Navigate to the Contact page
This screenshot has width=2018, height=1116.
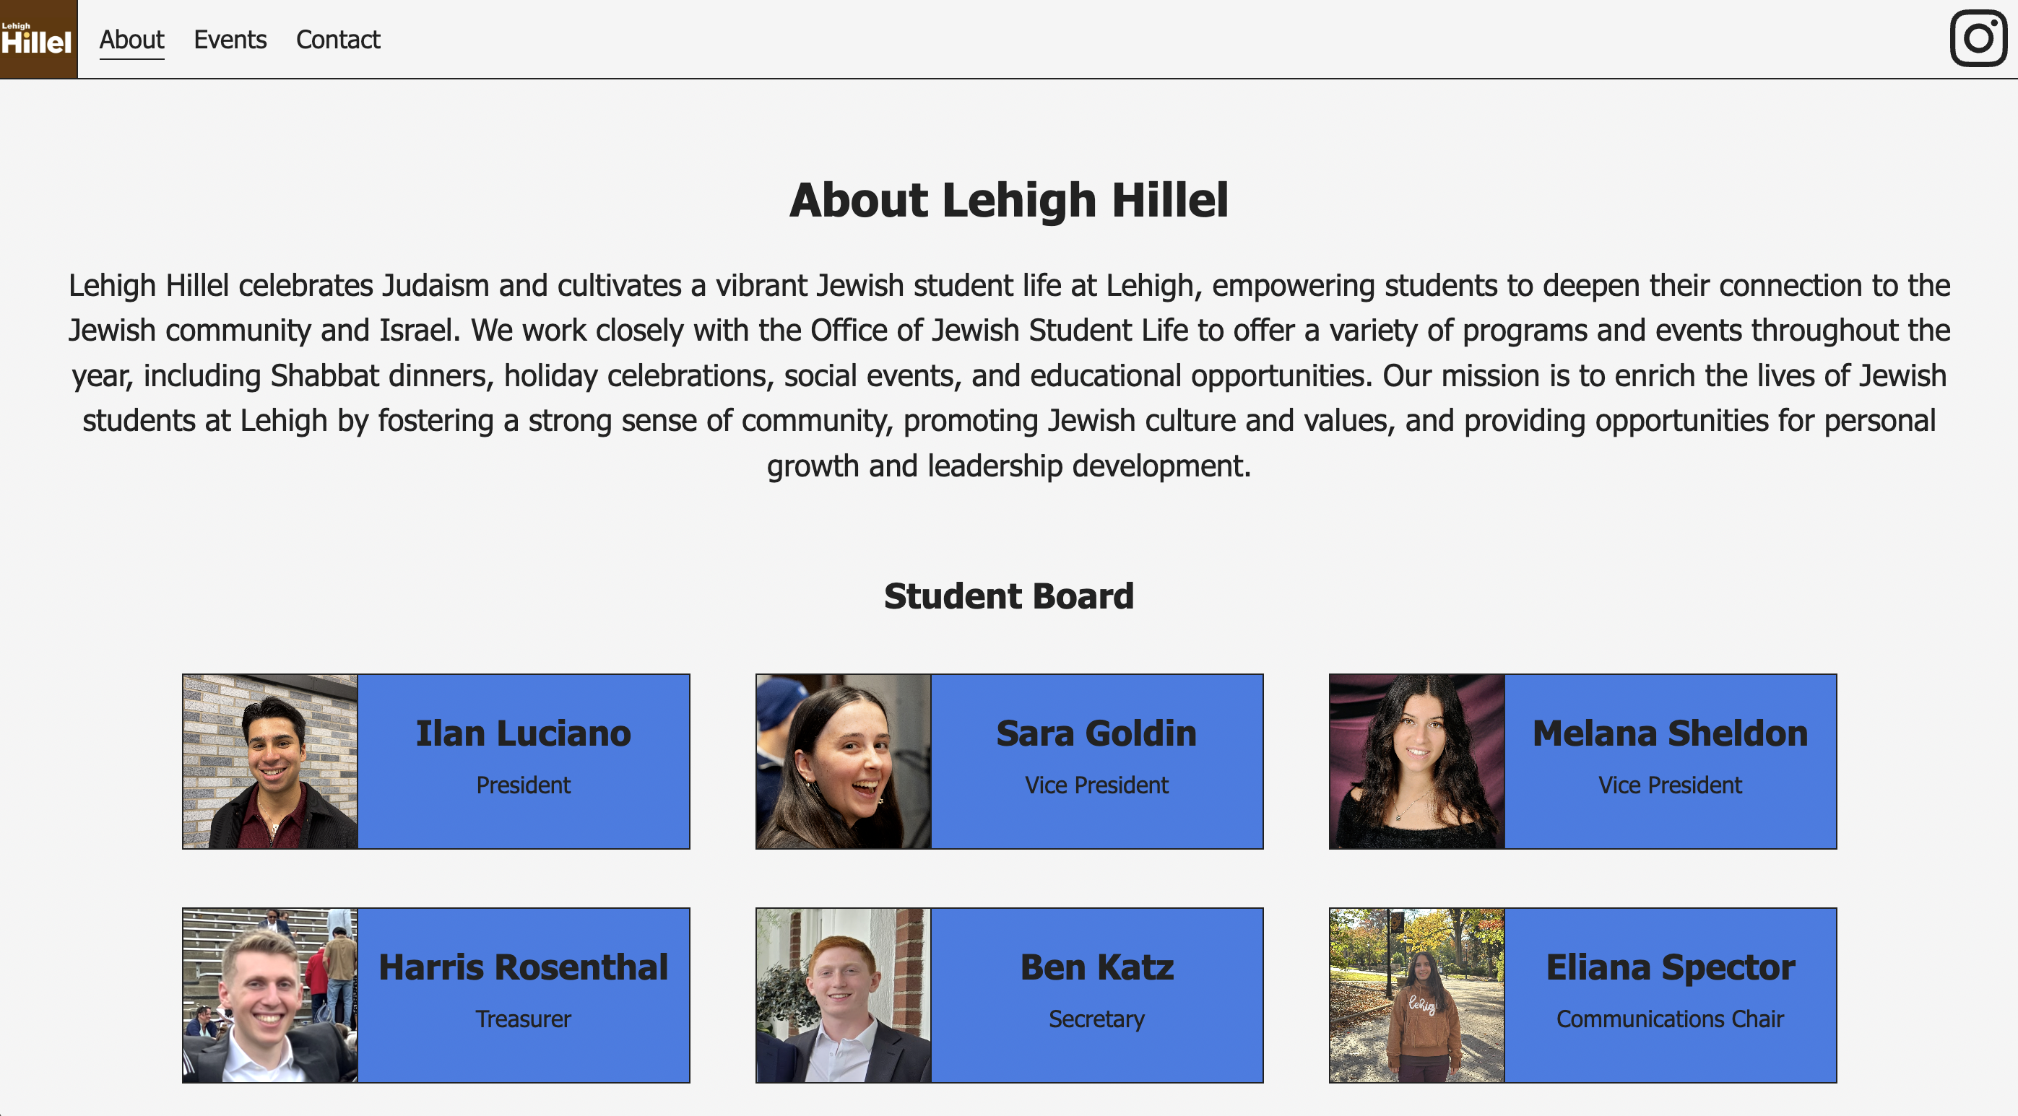[x=337, y=40]
